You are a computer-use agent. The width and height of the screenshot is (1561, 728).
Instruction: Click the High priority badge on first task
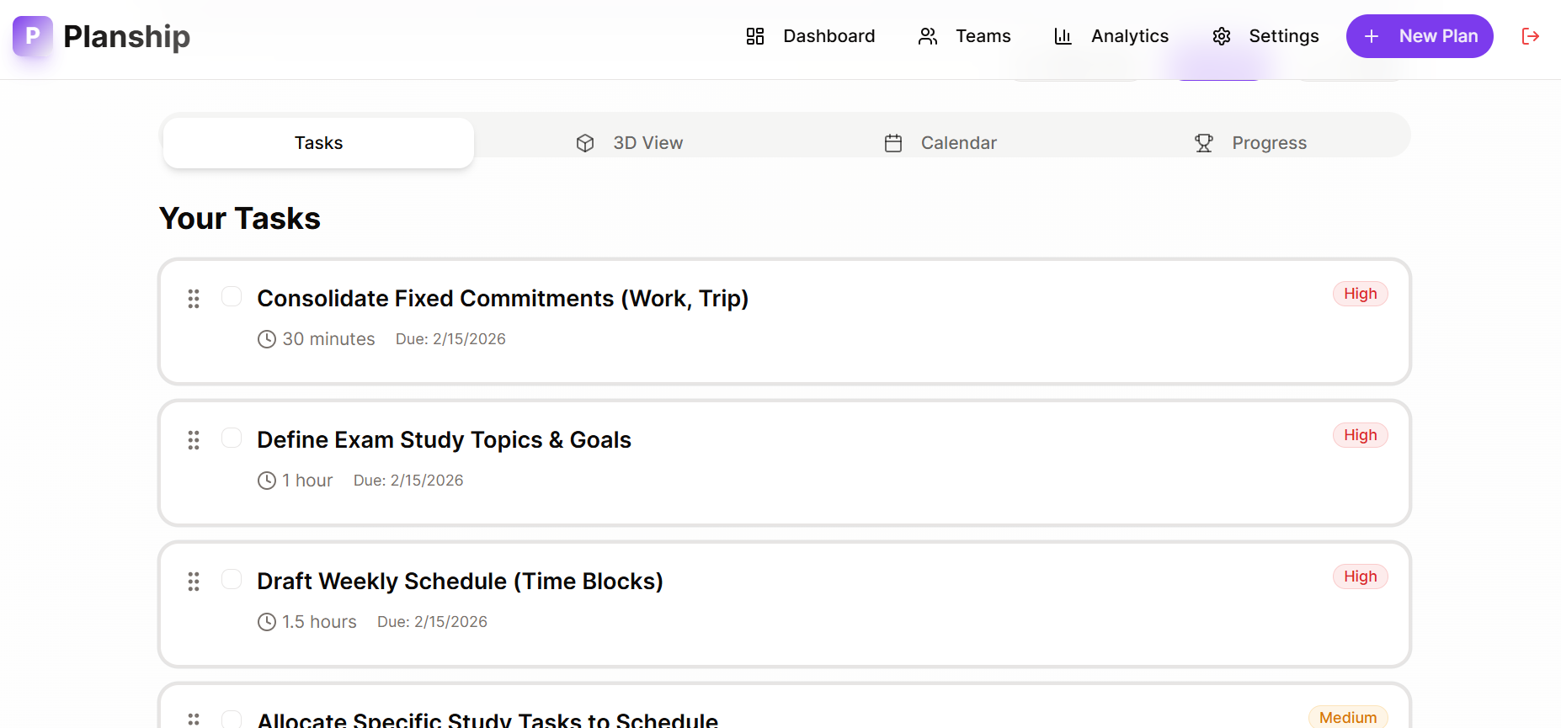coord(1360,294)
